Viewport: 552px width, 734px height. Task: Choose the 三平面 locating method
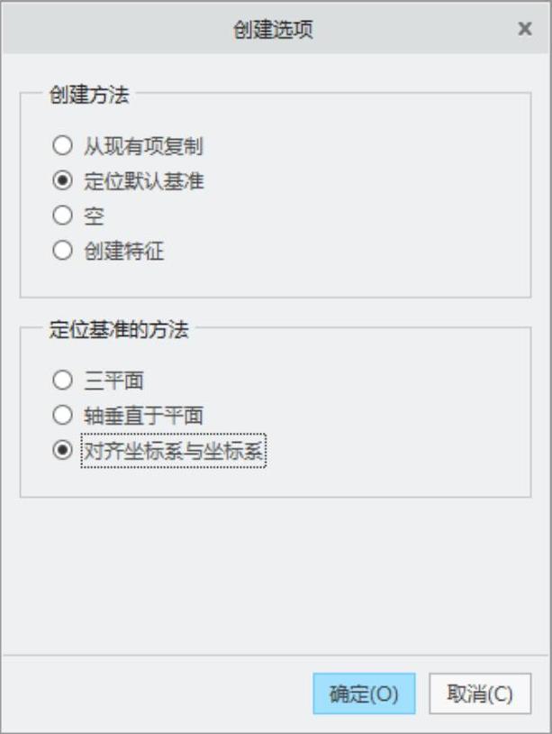pos(62,381)
